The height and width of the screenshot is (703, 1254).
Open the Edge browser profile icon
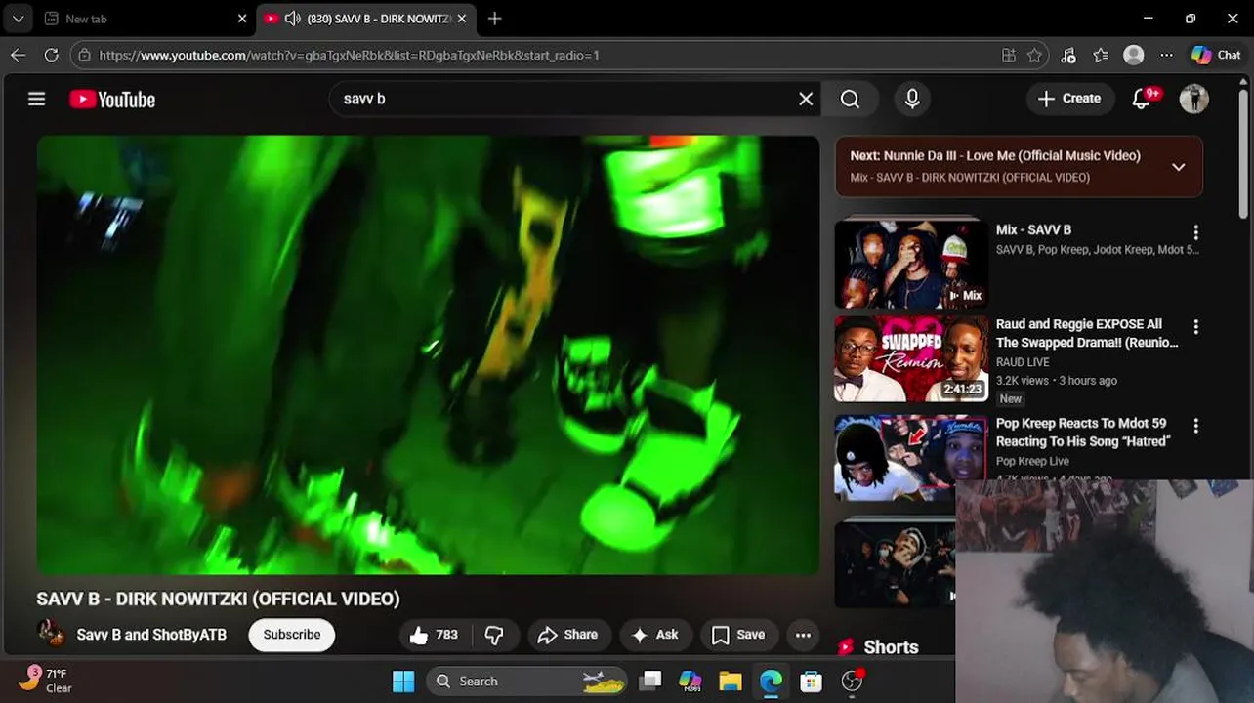pyautogui.click(x=1133, y=55)
